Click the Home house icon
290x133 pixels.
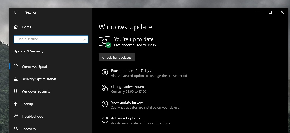(x=16, y=27)
